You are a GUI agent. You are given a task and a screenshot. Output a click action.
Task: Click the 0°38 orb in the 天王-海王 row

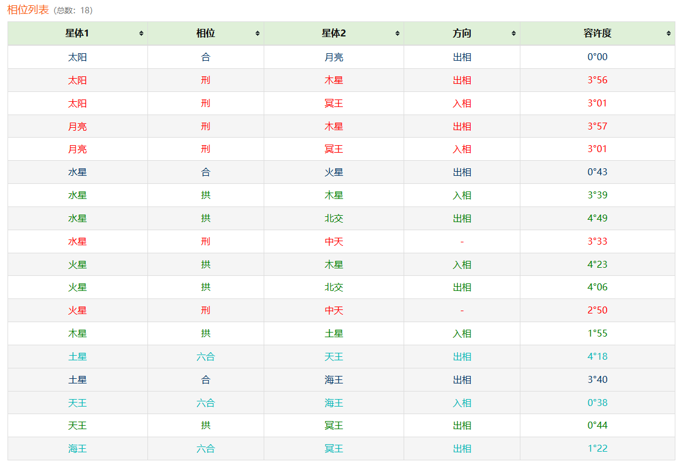click(597, 403)
